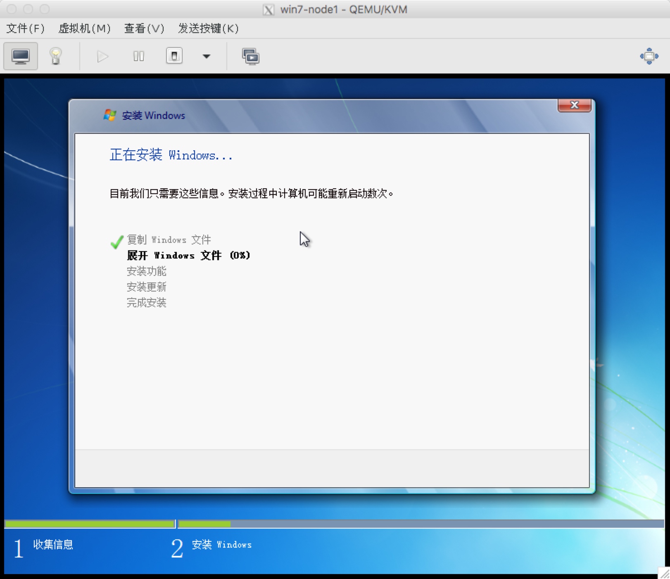Click the yellow minimize window button
670x579 pixels.
[x=28, y=9]
